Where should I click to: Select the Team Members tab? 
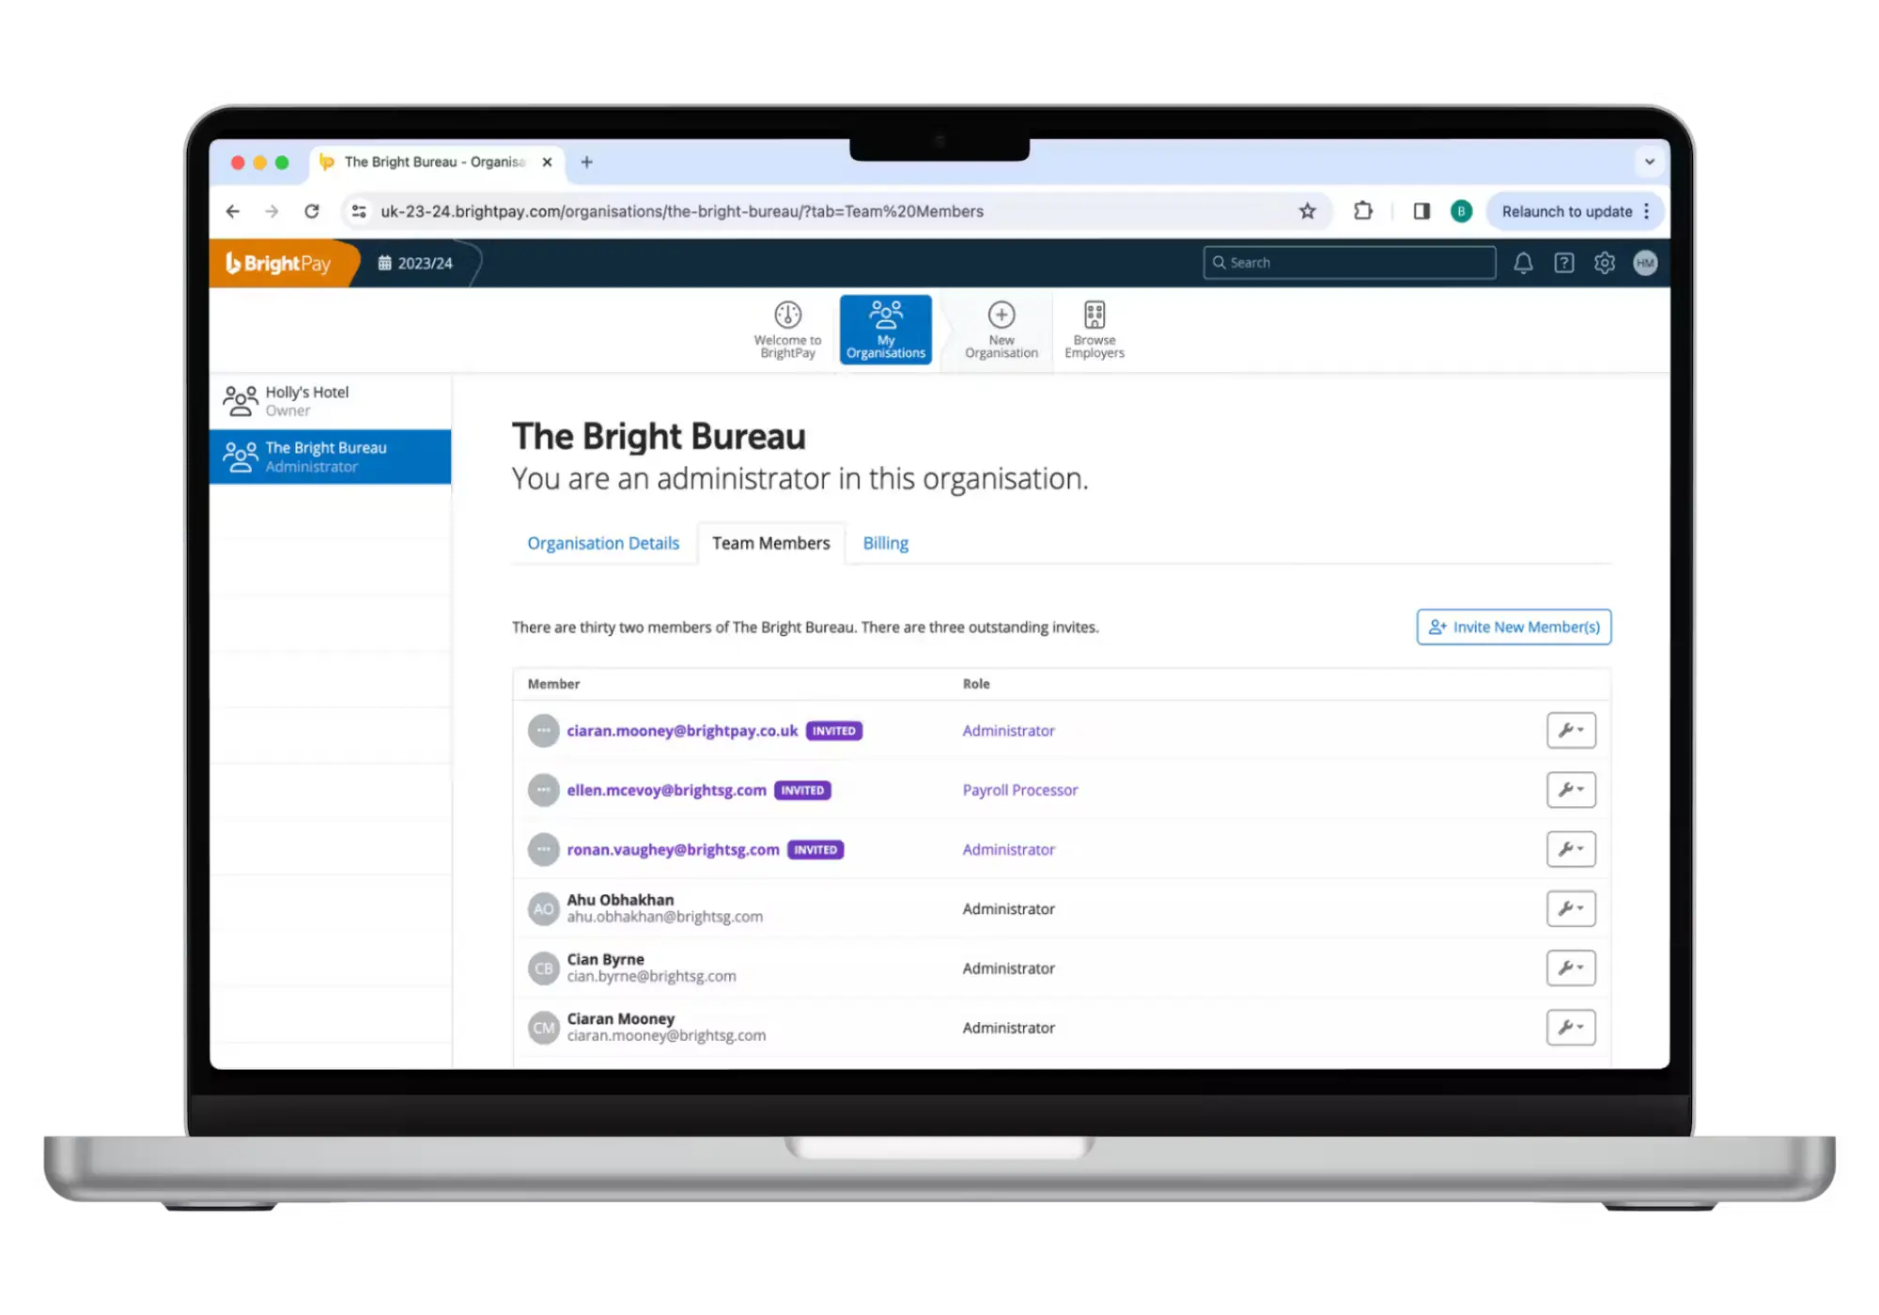point(771,544)
